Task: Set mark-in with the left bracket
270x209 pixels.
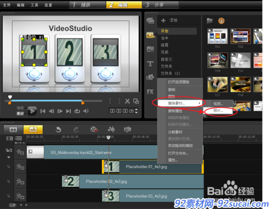Action: click(110, 101)
